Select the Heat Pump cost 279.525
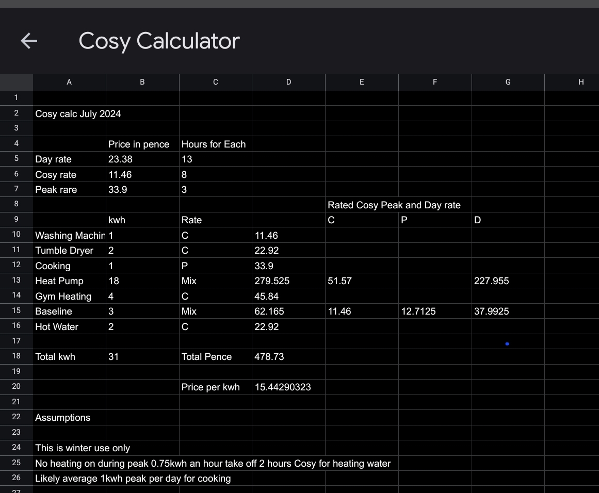This screenshot has height=493, width=599. (288, 281)
